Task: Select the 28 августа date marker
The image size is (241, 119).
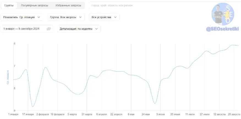Action: (x=234, y=114)
